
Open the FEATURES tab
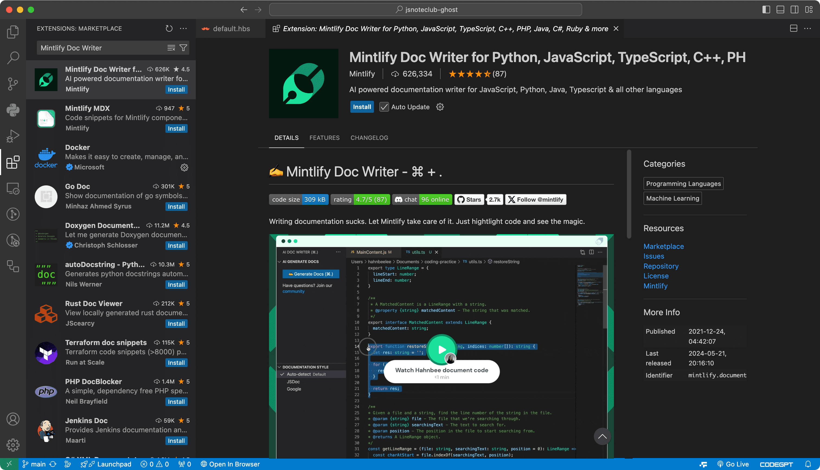tap(325, 138)
